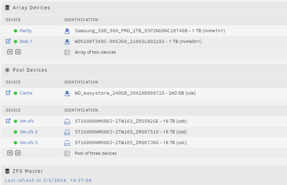Click the list icon beside Array of two devices

pyautogui.click(x=67, y=52)
